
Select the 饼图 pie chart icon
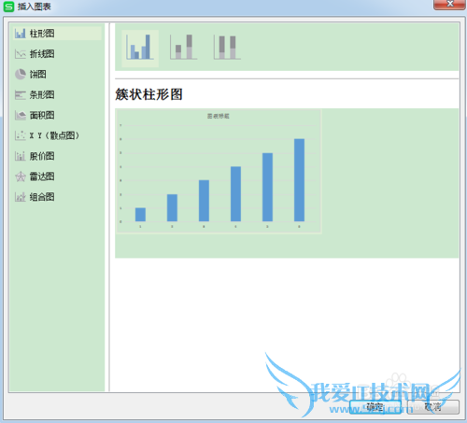(21, 74)
